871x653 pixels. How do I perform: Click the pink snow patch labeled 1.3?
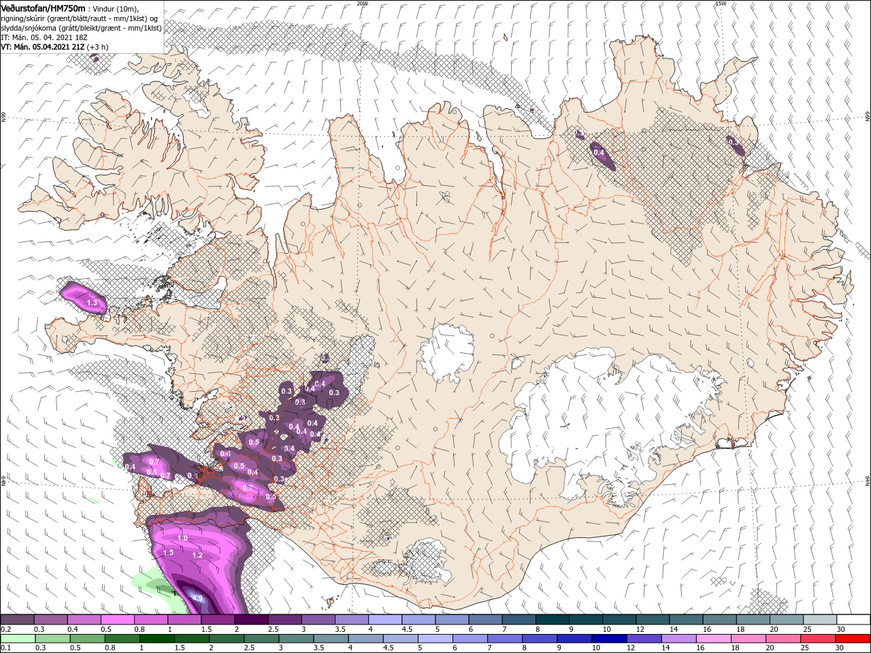(x=84, y=299)
